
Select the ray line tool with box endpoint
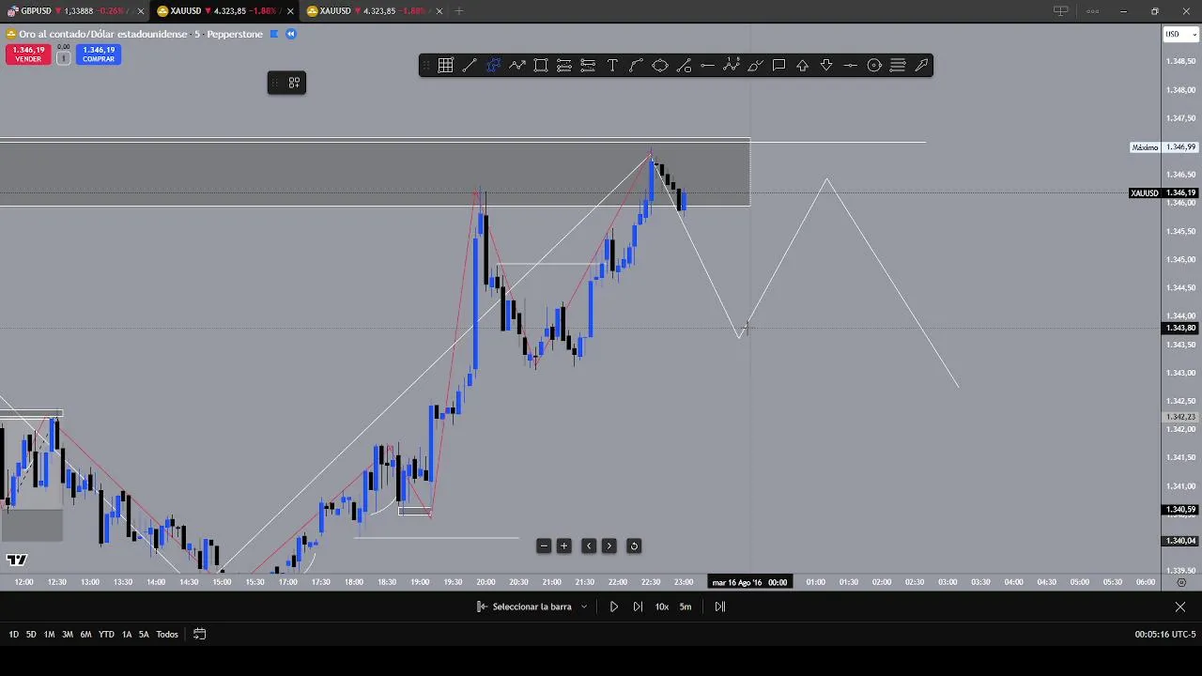684,65
